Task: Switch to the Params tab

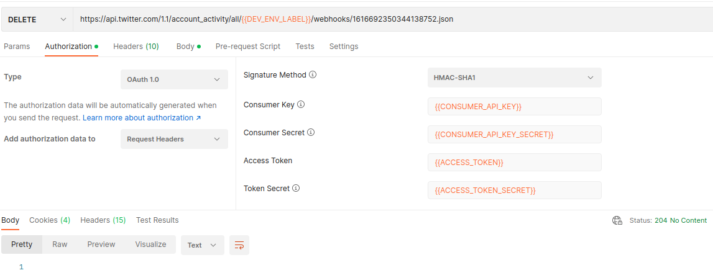Action: pyautogui.click(x=17, y=47)
